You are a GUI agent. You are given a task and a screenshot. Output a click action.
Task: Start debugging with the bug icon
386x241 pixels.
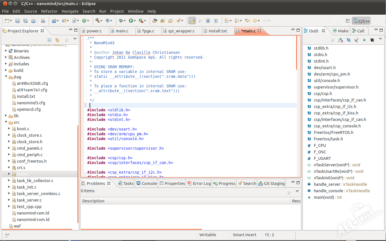pos(121,21)
